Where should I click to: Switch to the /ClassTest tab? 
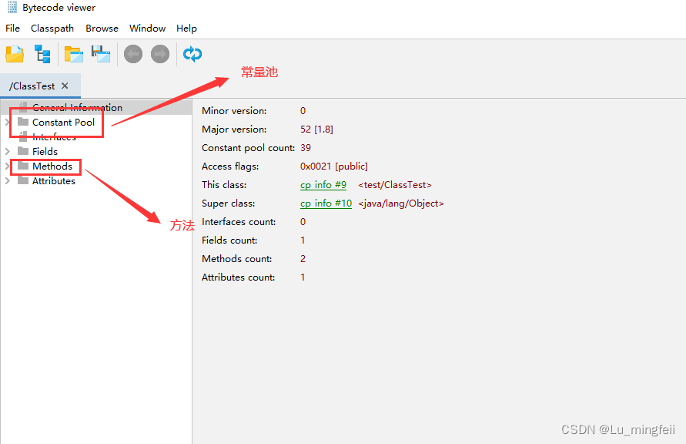point(31,86)
